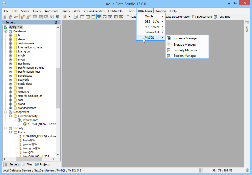
Task: Click the disconnect plug icon with red badge
Action: click(x=29, y=17)
